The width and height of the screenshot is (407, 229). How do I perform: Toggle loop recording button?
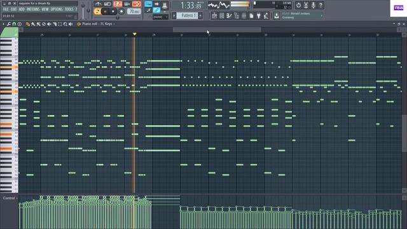(x=137, y=4)
